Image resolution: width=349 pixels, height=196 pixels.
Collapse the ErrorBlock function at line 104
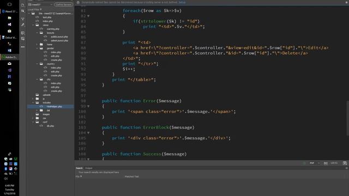point(88,133)
